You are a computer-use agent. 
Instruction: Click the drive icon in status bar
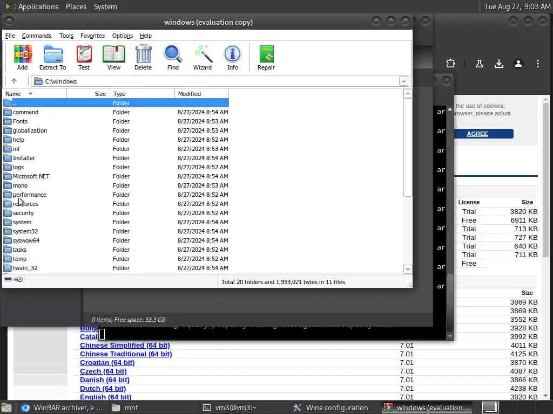point(8,279)
